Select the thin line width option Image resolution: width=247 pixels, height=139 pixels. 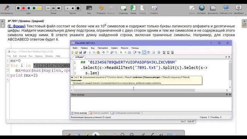coord(48,8)
